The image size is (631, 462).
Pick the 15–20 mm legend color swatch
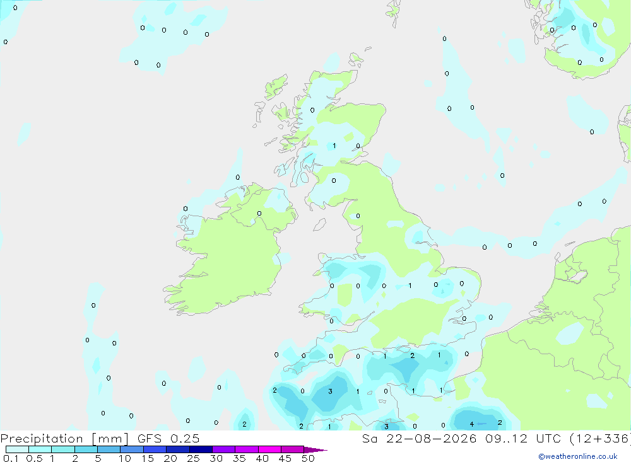[x=155, y=449]
